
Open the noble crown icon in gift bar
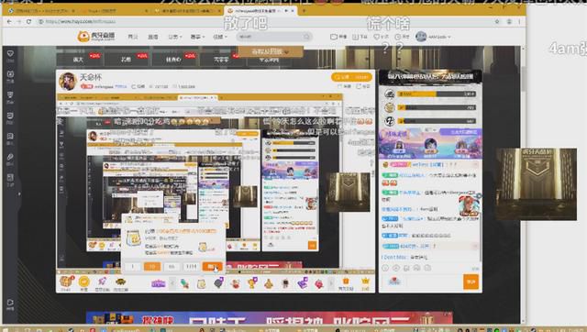coord(365,282)
